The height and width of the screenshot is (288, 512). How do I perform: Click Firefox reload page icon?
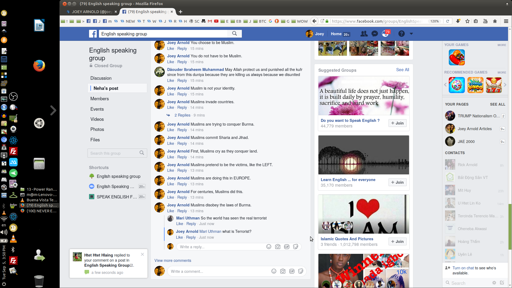[x=448, y=21]
